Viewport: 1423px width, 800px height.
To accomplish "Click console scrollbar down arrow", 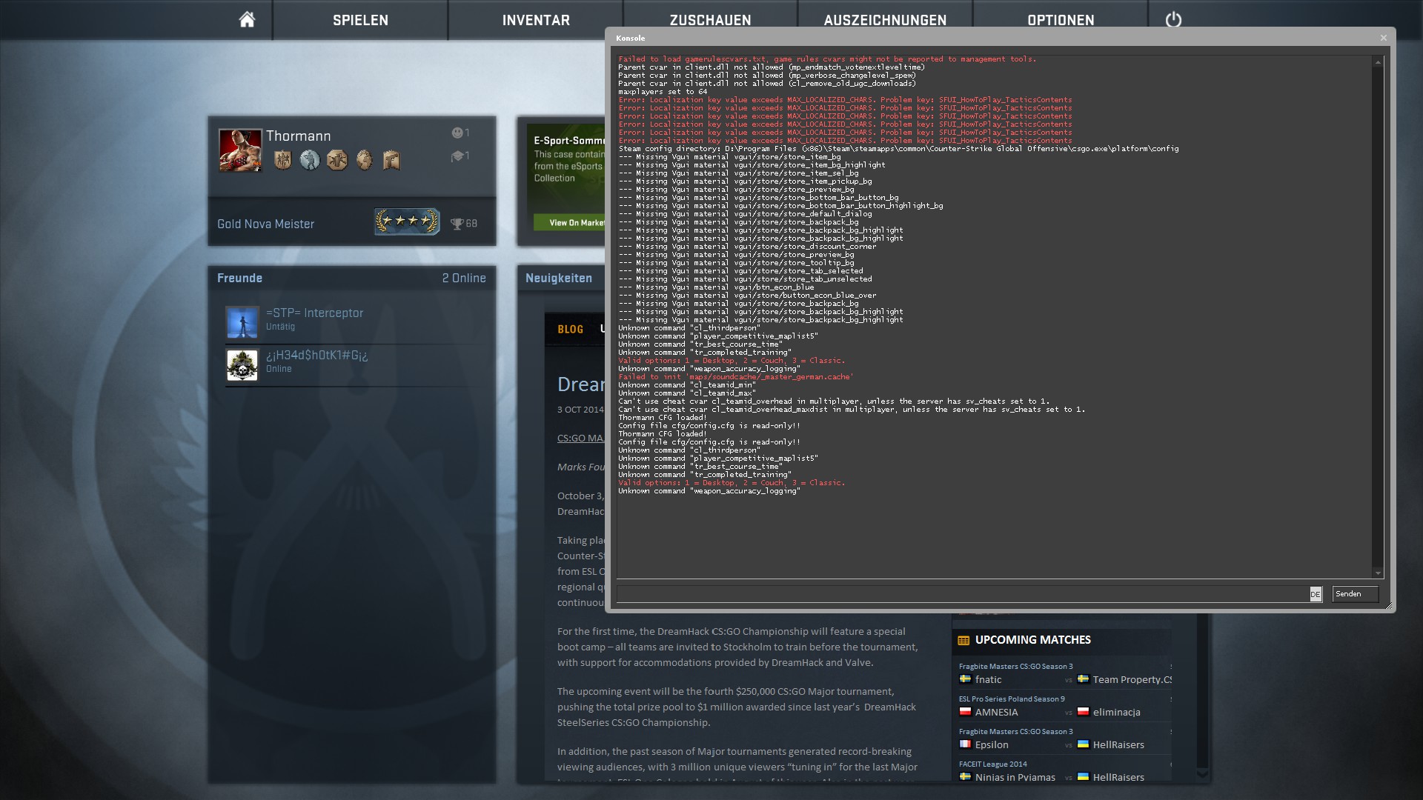I will coord(1378,573).
